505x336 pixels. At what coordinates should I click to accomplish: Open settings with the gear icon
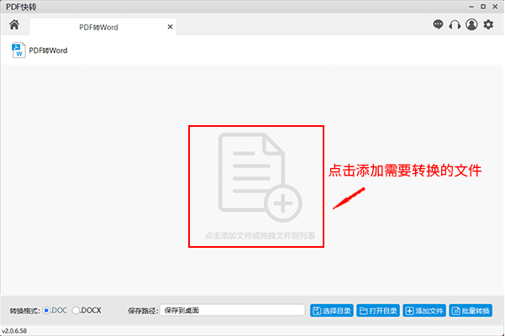(x=488, y=24)
